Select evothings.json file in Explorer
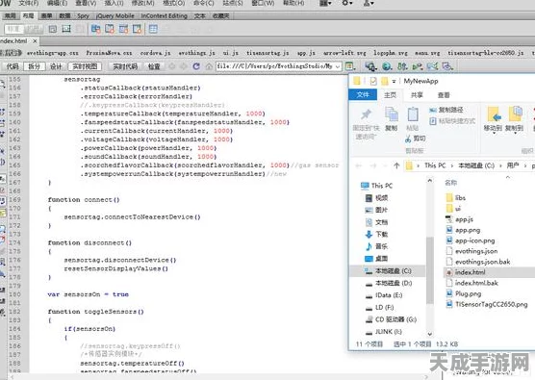 pos(476,251)
